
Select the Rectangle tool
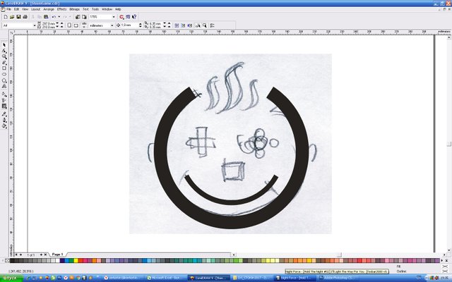tap(4, 68)
